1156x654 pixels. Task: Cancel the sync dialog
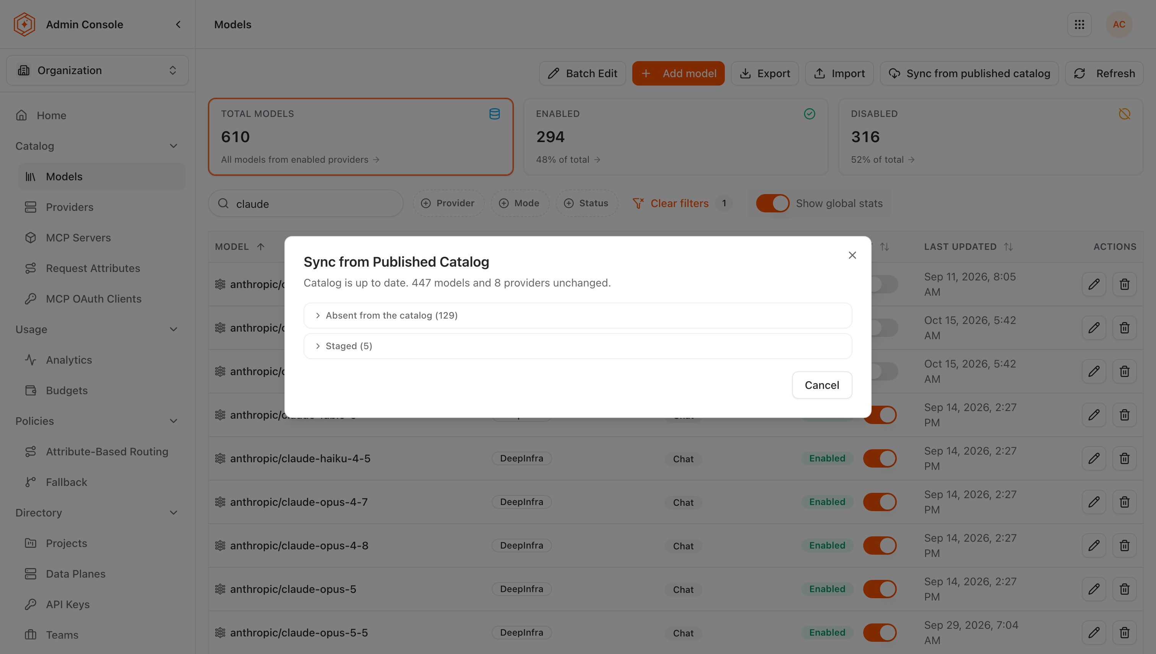tap(822, 385)
